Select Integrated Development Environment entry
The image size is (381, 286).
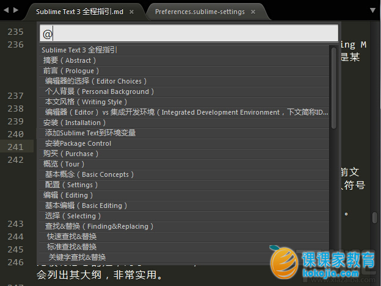click(x=184, y=113)
